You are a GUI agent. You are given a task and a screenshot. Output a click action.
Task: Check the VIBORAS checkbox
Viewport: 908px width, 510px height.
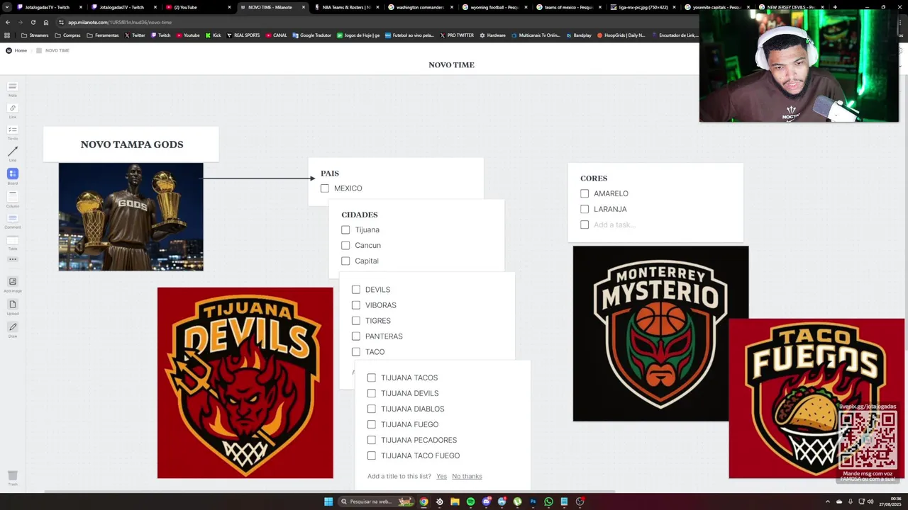coord(356,305)
